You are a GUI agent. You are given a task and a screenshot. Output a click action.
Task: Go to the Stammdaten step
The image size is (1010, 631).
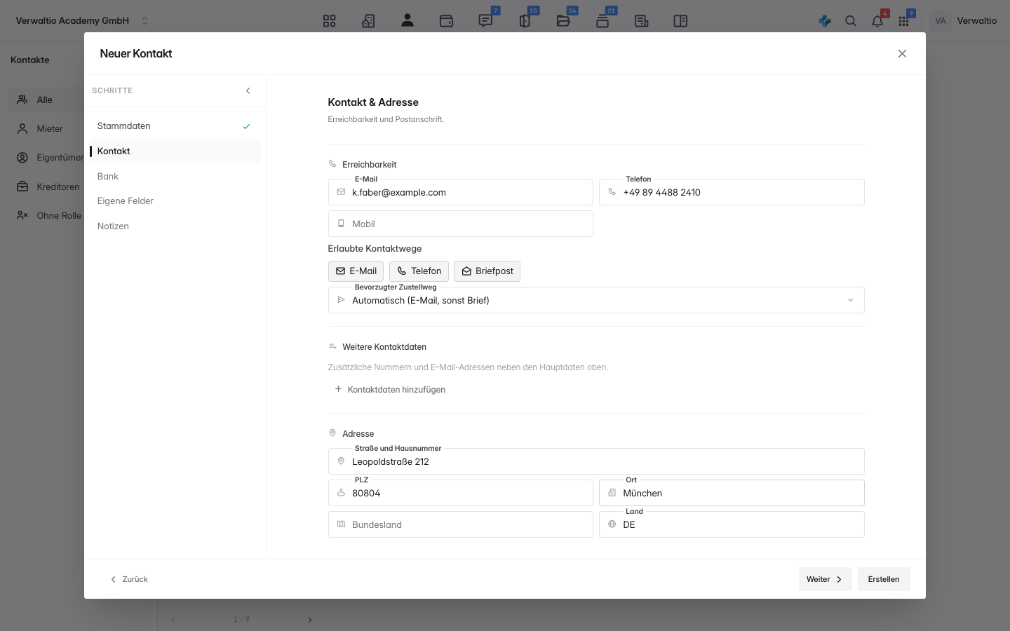tap(175, 126)
